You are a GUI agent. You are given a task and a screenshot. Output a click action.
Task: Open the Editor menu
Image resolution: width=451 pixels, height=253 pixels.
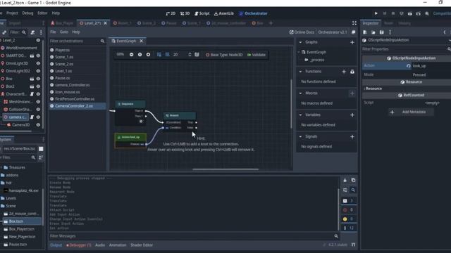[42, 13]
